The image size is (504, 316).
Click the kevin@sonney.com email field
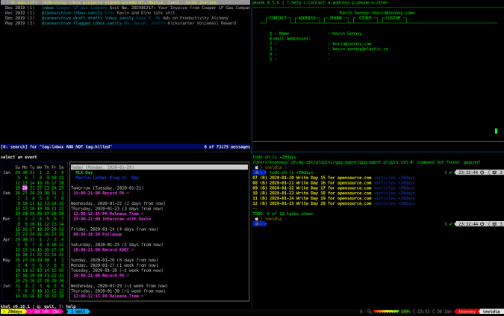point(352,44)
